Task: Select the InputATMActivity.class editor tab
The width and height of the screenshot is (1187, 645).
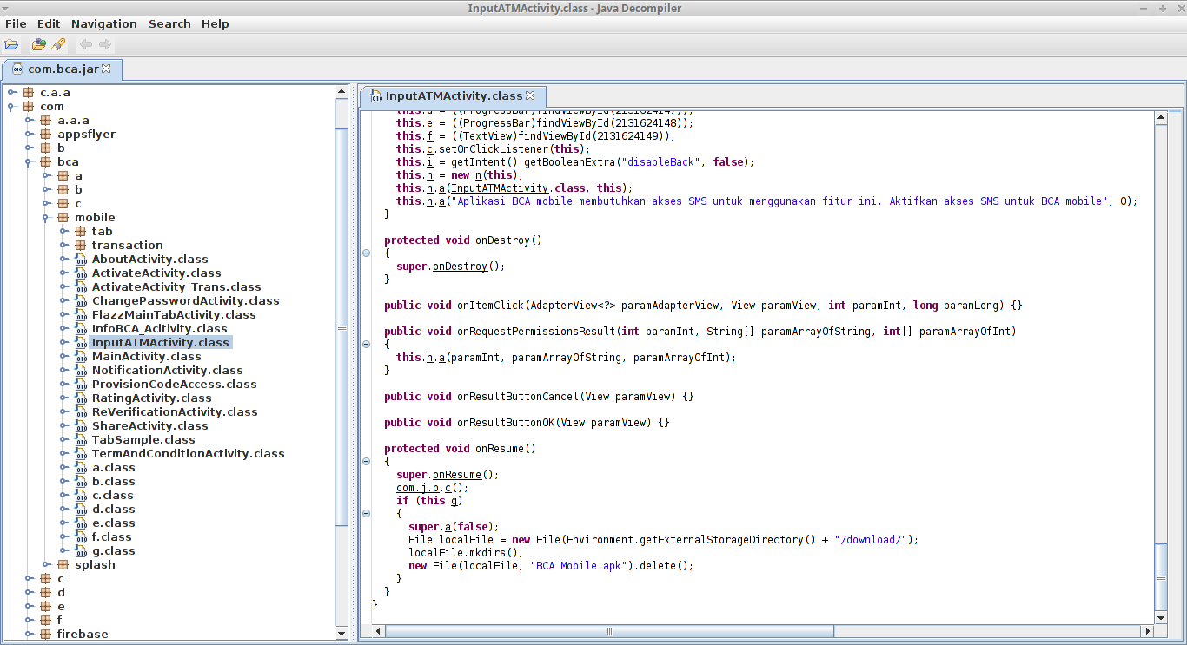Action: point(453,95)
